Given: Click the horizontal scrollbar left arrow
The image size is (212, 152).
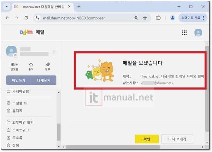Looking at the screenshot, I should pyautogui.click(x=64, y=147).
